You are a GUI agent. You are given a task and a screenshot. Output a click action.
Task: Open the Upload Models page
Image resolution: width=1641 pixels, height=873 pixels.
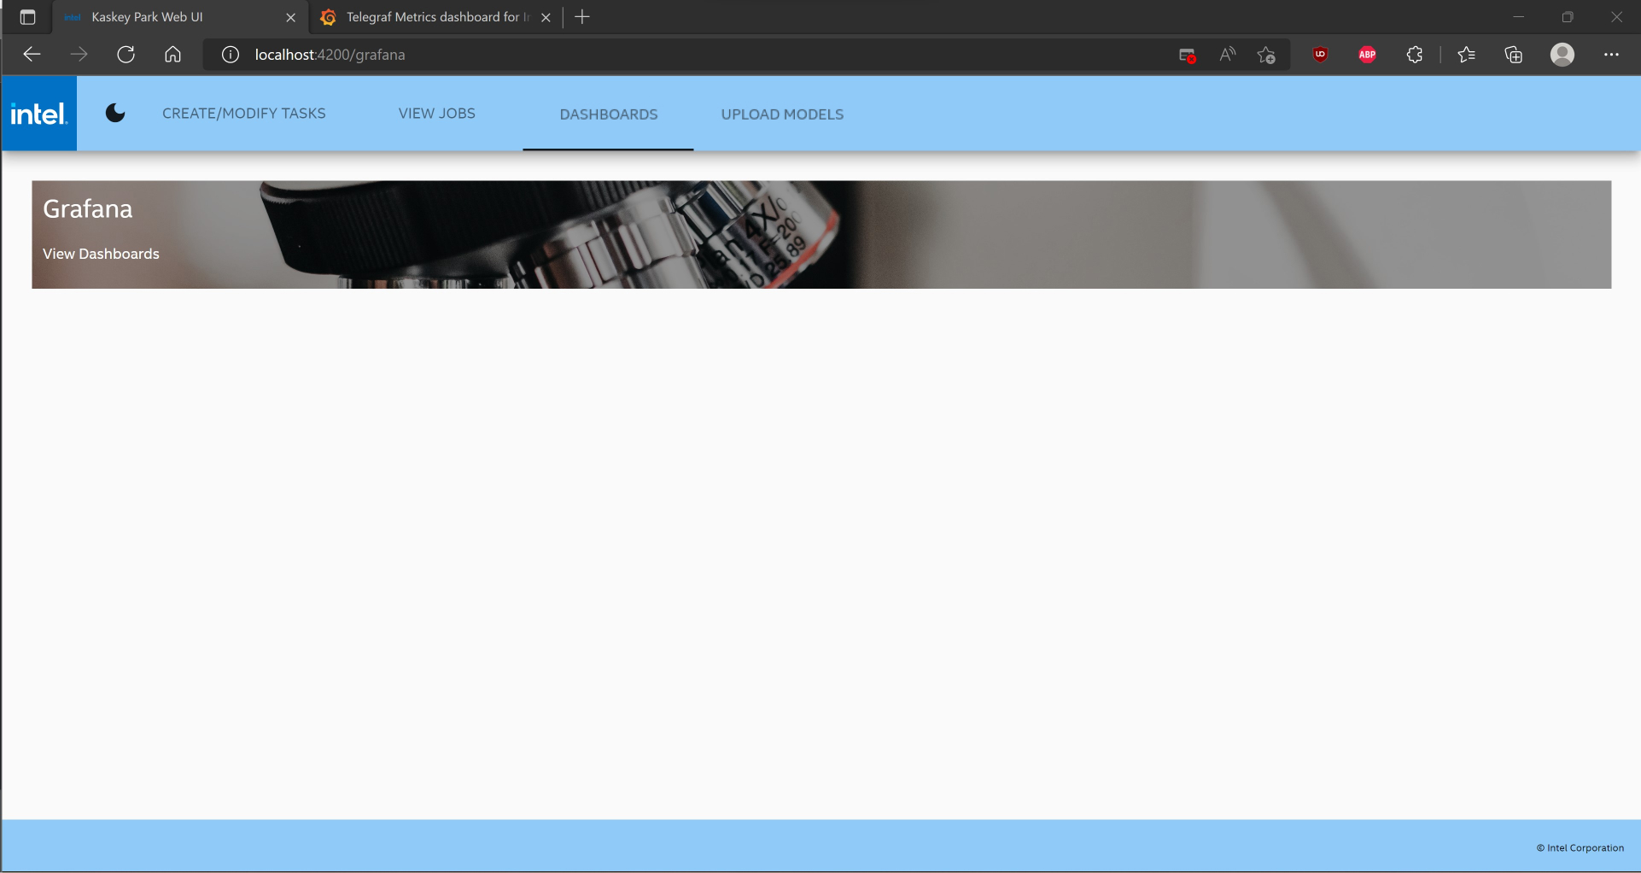[782, 114]
